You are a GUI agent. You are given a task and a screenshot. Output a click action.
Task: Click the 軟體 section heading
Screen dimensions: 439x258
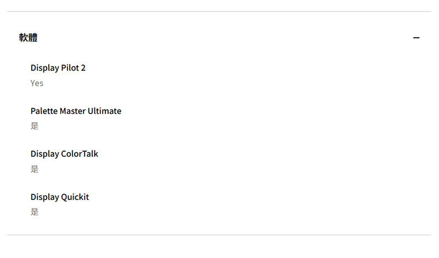coord(29,37)
